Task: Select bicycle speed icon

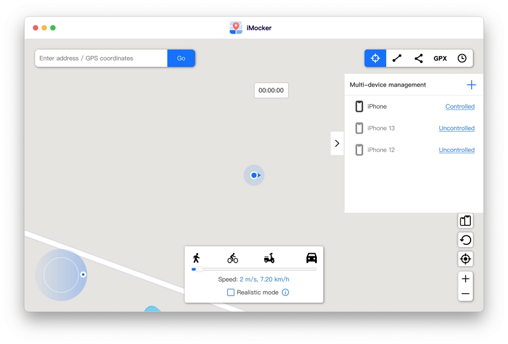Action: coord(232,258)
